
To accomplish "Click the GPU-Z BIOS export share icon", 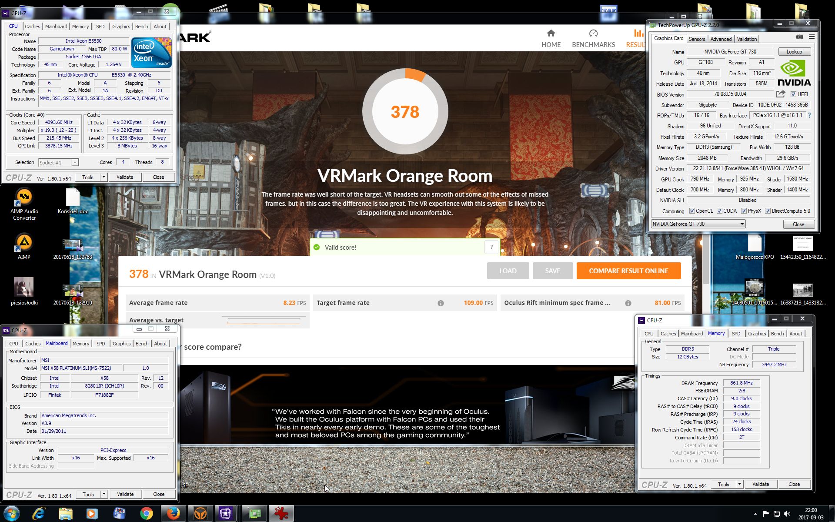I will [781, 94].
